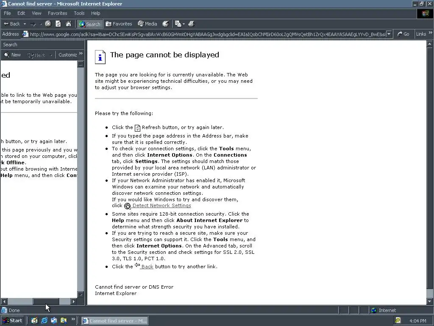Select the Cannot find server taskbar button
434x326 pixels.
point(114,321)
